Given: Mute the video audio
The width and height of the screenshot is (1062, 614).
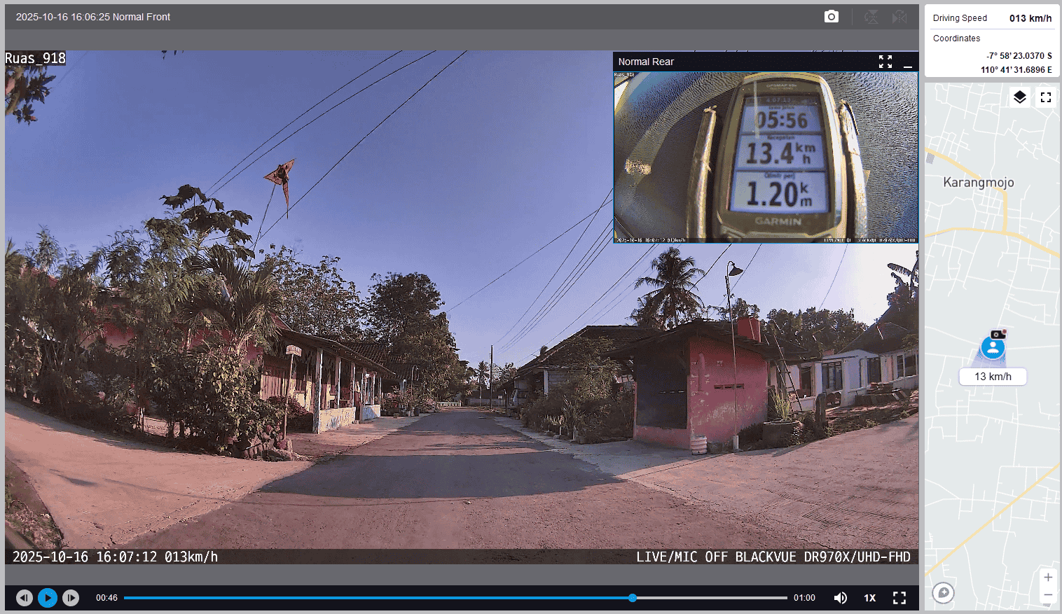Looking at the screenshot, I should (x=841, y=598).
